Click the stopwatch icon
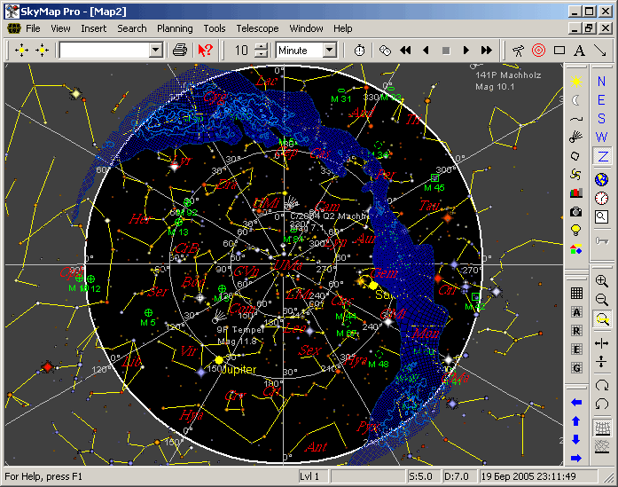This screenshot has height=487, width=618. coord(359,51)
